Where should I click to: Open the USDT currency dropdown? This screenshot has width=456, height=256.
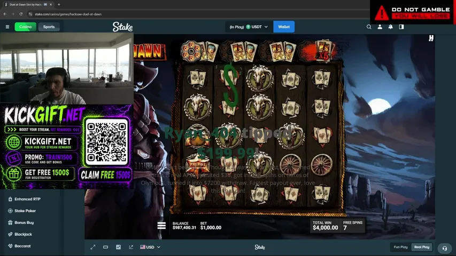point(249,27)
